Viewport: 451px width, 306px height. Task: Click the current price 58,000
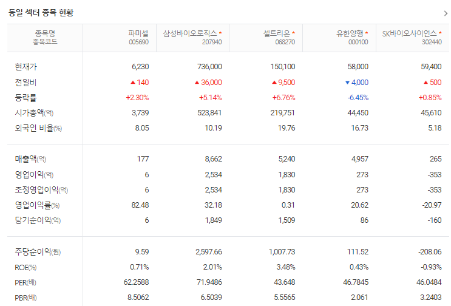point(358,67)
